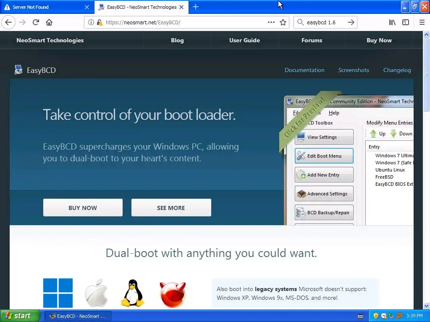Click Advanced Settings in preview screenshot
The height and width of the screenshot is (322, 430).
(x=324, y=194)
